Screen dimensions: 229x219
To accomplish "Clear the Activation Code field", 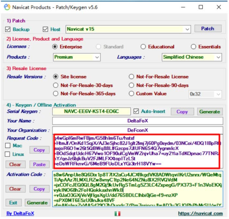I will (15, 189).
